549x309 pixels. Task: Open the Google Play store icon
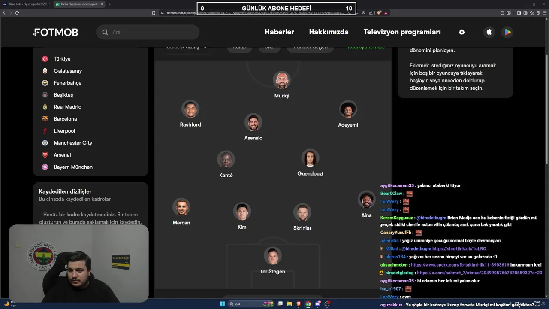click(x=507, y=32)
